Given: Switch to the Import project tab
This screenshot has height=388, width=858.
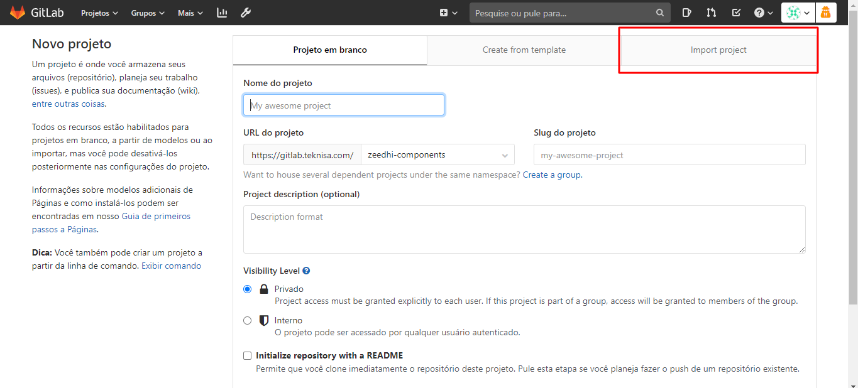Looking at the screenshot, I should (x=718, y=50).
